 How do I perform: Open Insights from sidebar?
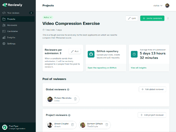tap(18, 37)
